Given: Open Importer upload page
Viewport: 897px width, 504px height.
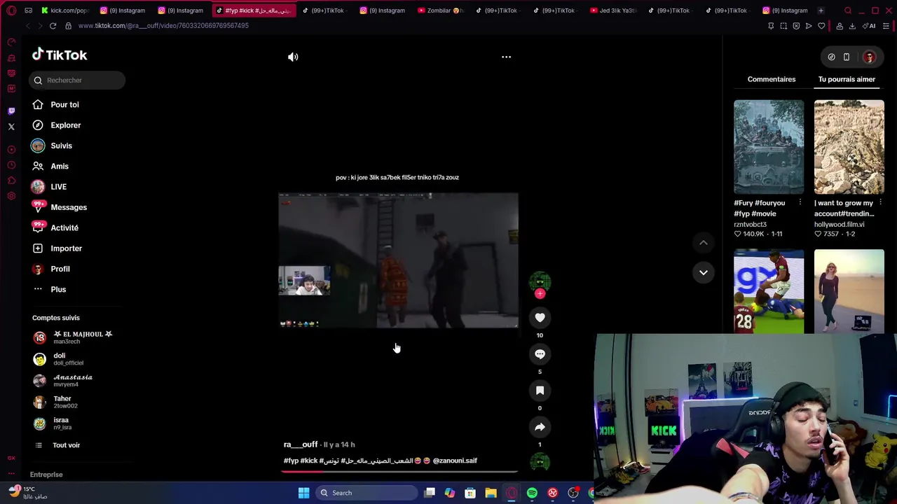Looking at the screenshot, I should (66, 248).
